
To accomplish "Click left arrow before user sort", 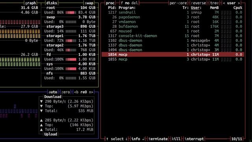I will tap(224, 3).
